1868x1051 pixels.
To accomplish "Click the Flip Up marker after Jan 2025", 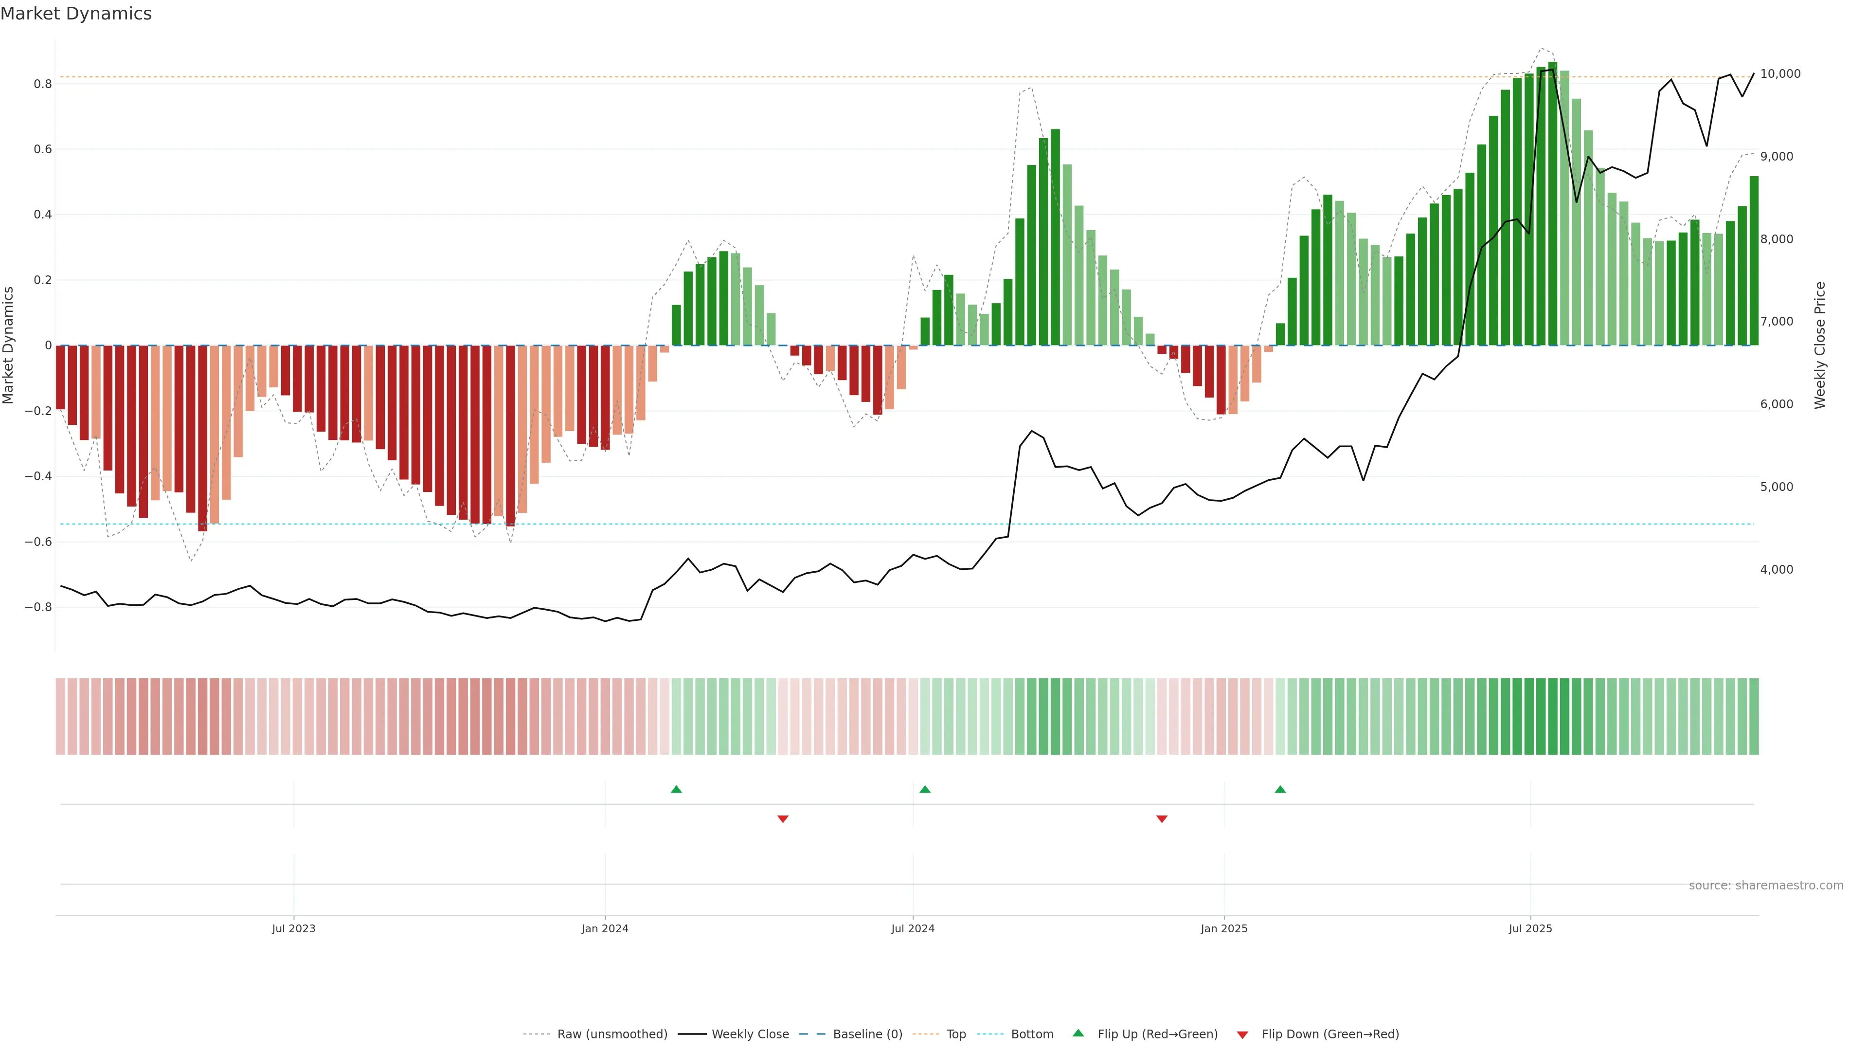I will tap(1280, 789).
